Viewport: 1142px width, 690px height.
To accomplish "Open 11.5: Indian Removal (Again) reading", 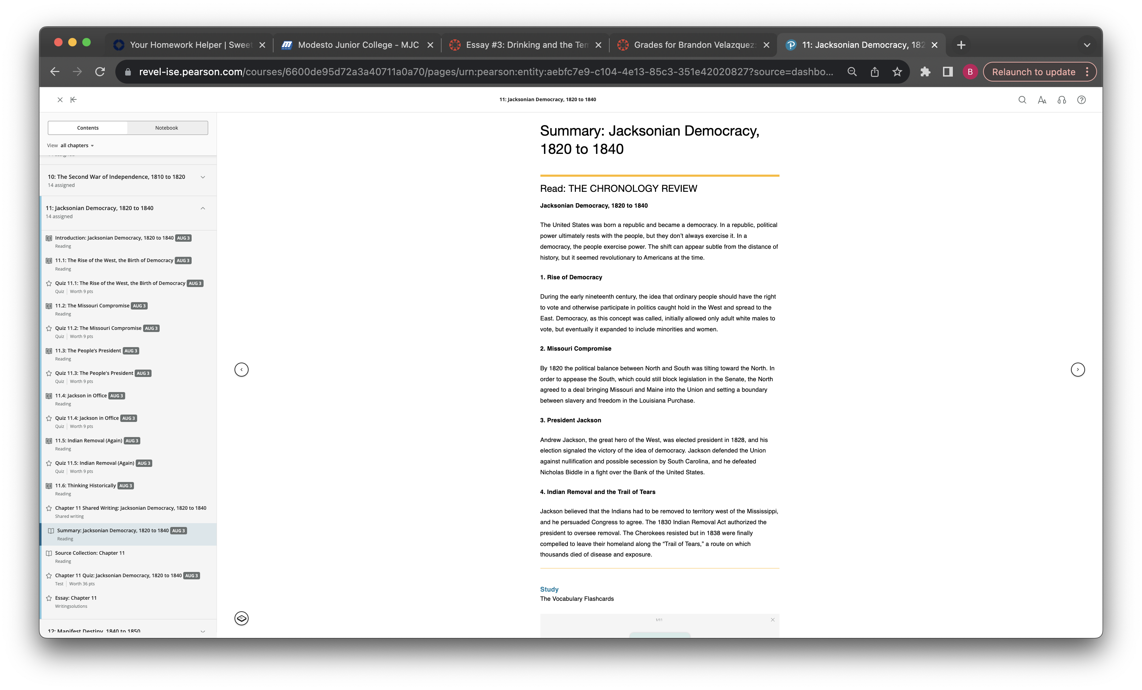I will tap(89, 441).
